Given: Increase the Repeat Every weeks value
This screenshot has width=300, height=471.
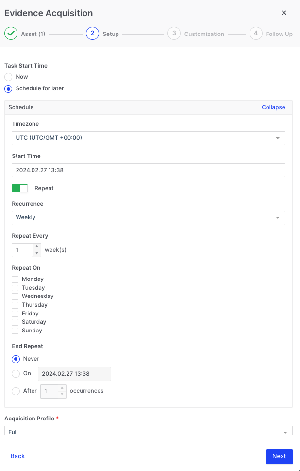Looking at the screenshot, I should click(37, 247).
